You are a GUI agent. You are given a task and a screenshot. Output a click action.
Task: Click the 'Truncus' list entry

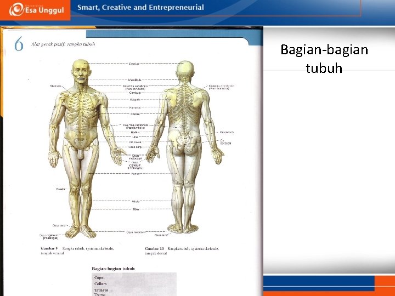(101, 290)
